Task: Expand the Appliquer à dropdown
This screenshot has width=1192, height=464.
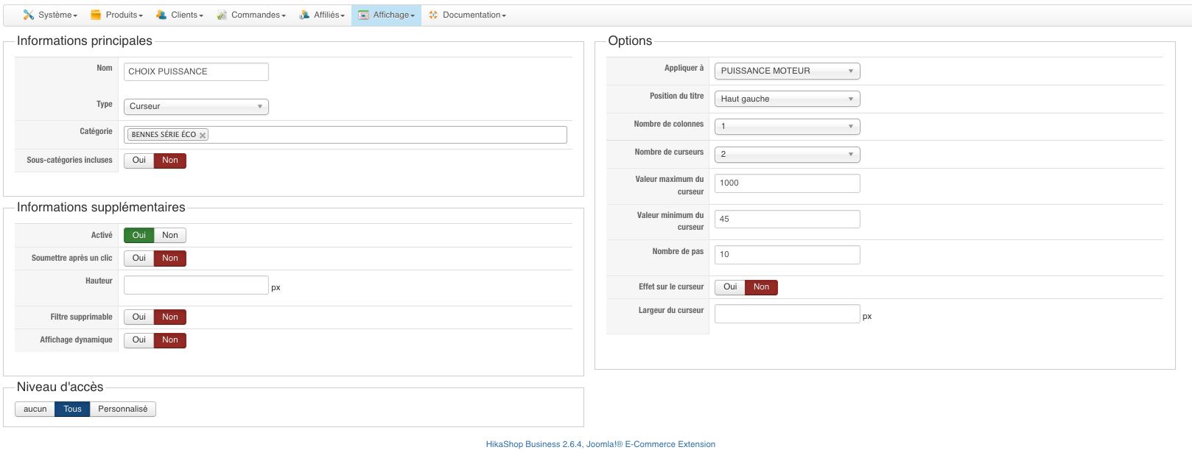Action: click(787, 71)
